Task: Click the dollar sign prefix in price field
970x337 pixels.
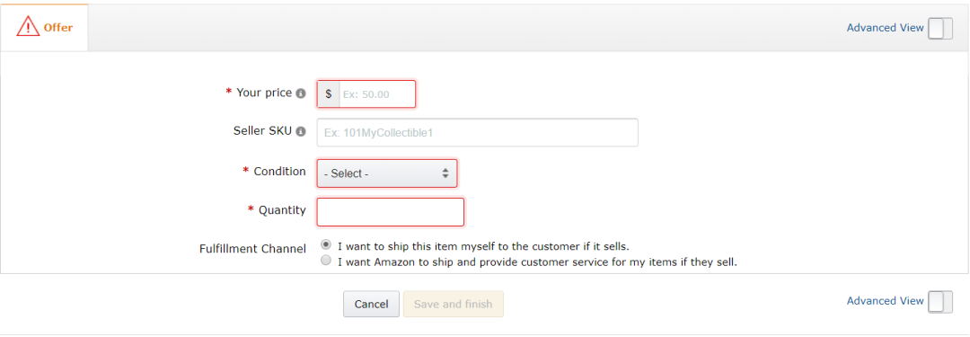Action: coord(329,93)
